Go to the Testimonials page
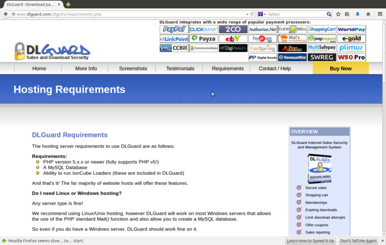The width and height of the screenshot is (386, 245). [180, 69]
